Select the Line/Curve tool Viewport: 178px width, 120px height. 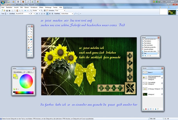click(x=31, y=50)
